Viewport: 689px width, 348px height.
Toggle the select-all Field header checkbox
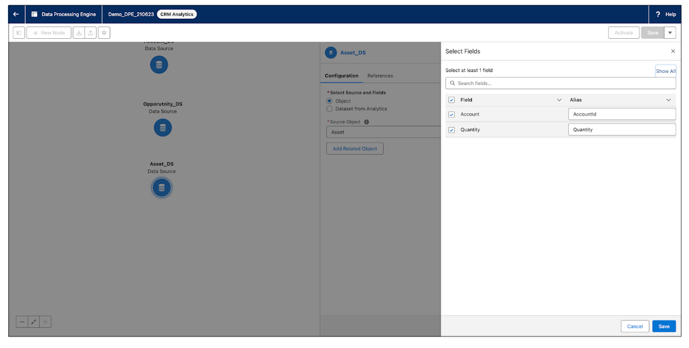[x=452, y=100]
